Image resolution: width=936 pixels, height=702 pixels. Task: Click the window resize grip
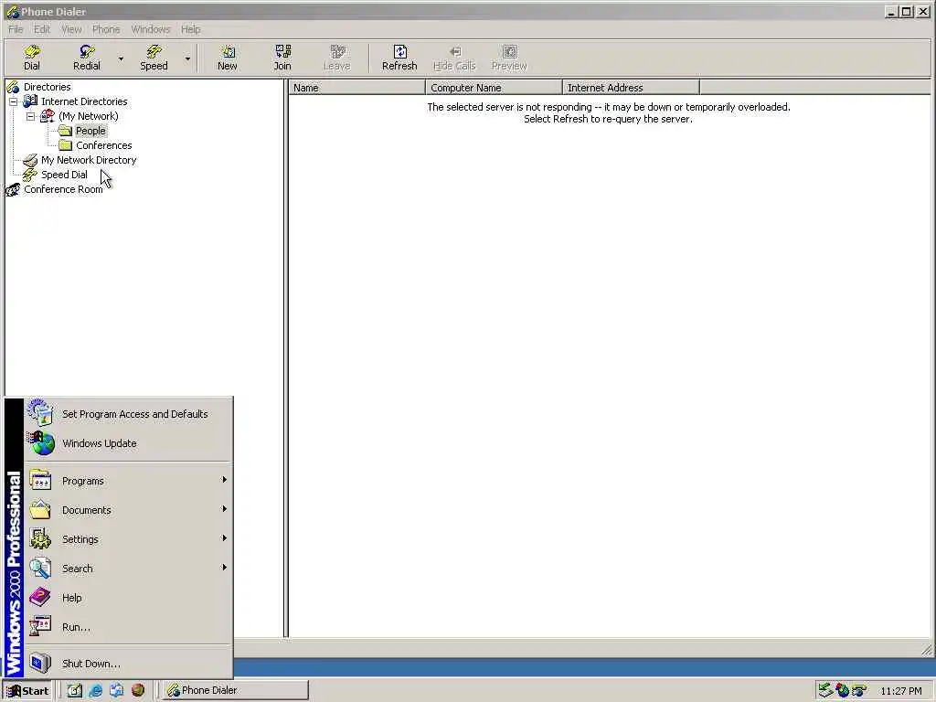coord(927,650)
